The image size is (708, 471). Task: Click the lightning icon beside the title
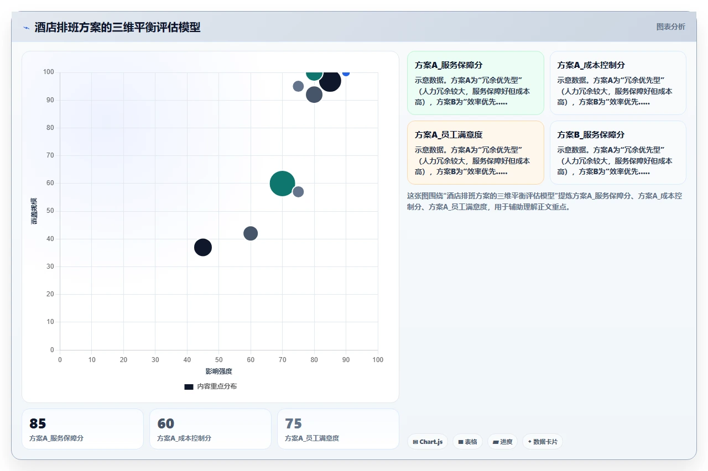27,28
